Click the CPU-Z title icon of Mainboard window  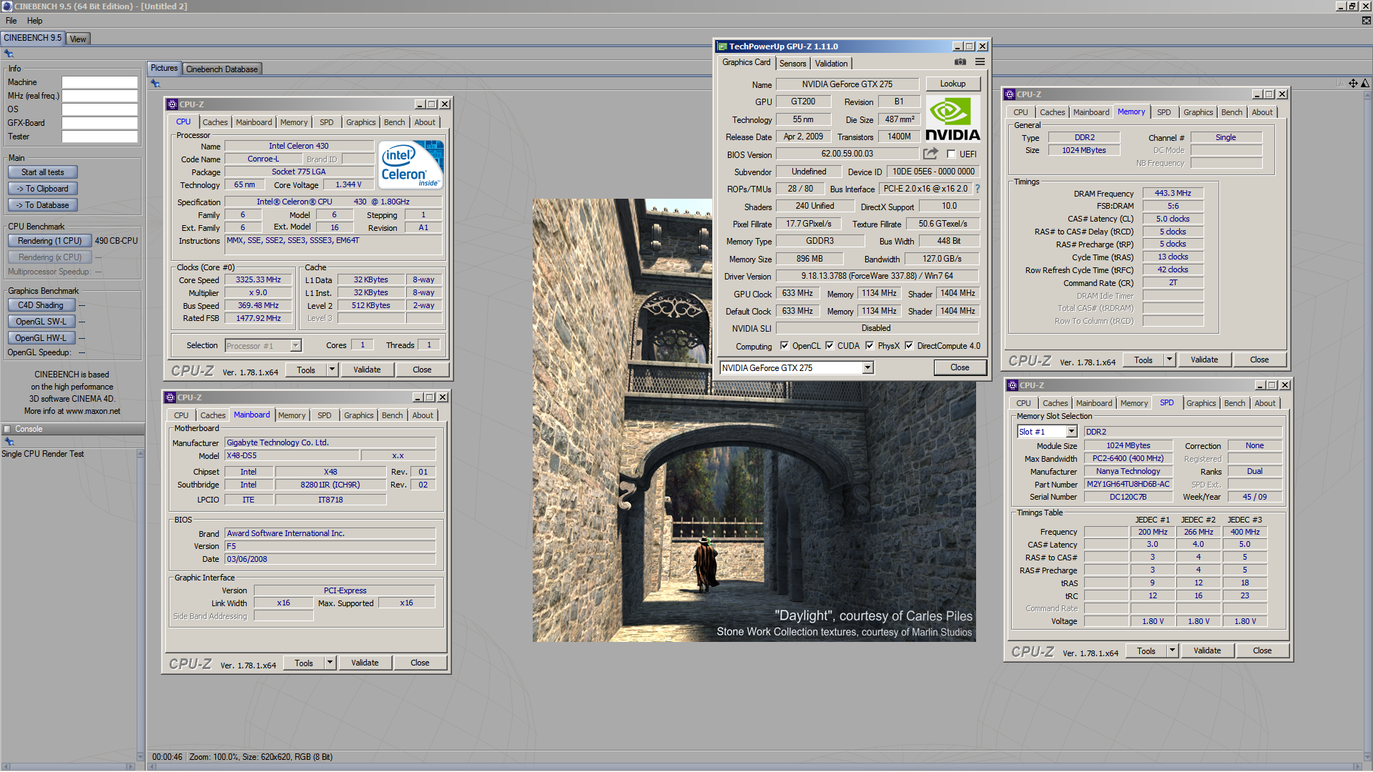pyautogui.click(x=170, y=397)
